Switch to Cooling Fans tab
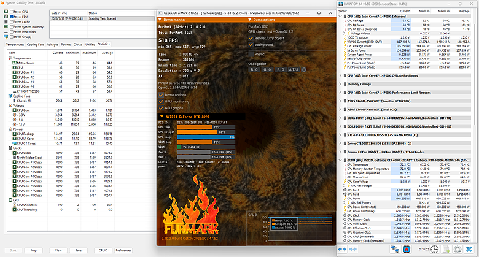This screenshot has height=257, width=479. click(x=36, y=45)
